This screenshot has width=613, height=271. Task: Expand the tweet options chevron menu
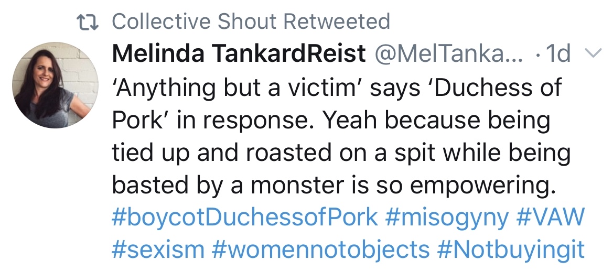(x=591, y=53)
